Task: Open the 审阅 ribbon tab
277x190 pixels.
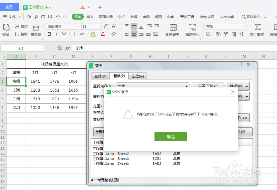Action: (x=146, y=17)
